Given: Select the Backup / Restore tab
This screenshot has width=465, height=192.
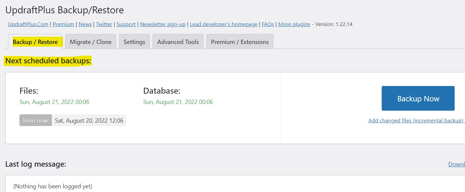Looking at the screenshot, I should tap(35, 42).
